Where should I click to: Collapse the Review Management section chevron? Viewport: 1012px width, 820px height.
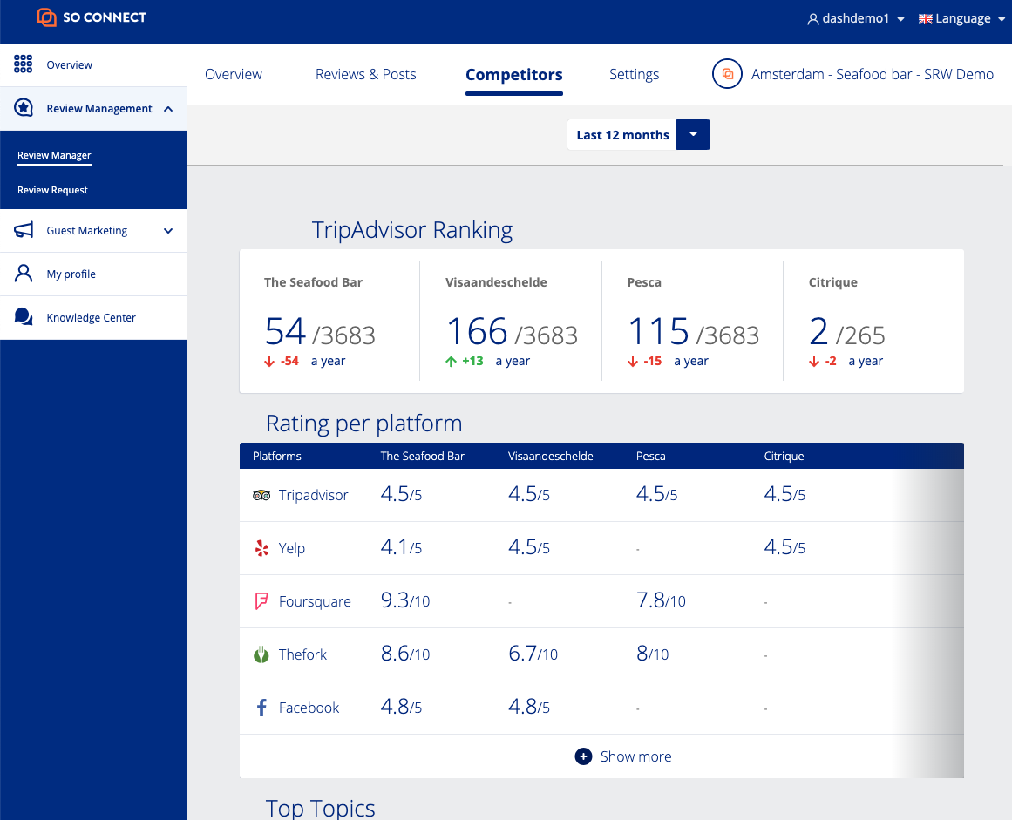coord(168,108)
